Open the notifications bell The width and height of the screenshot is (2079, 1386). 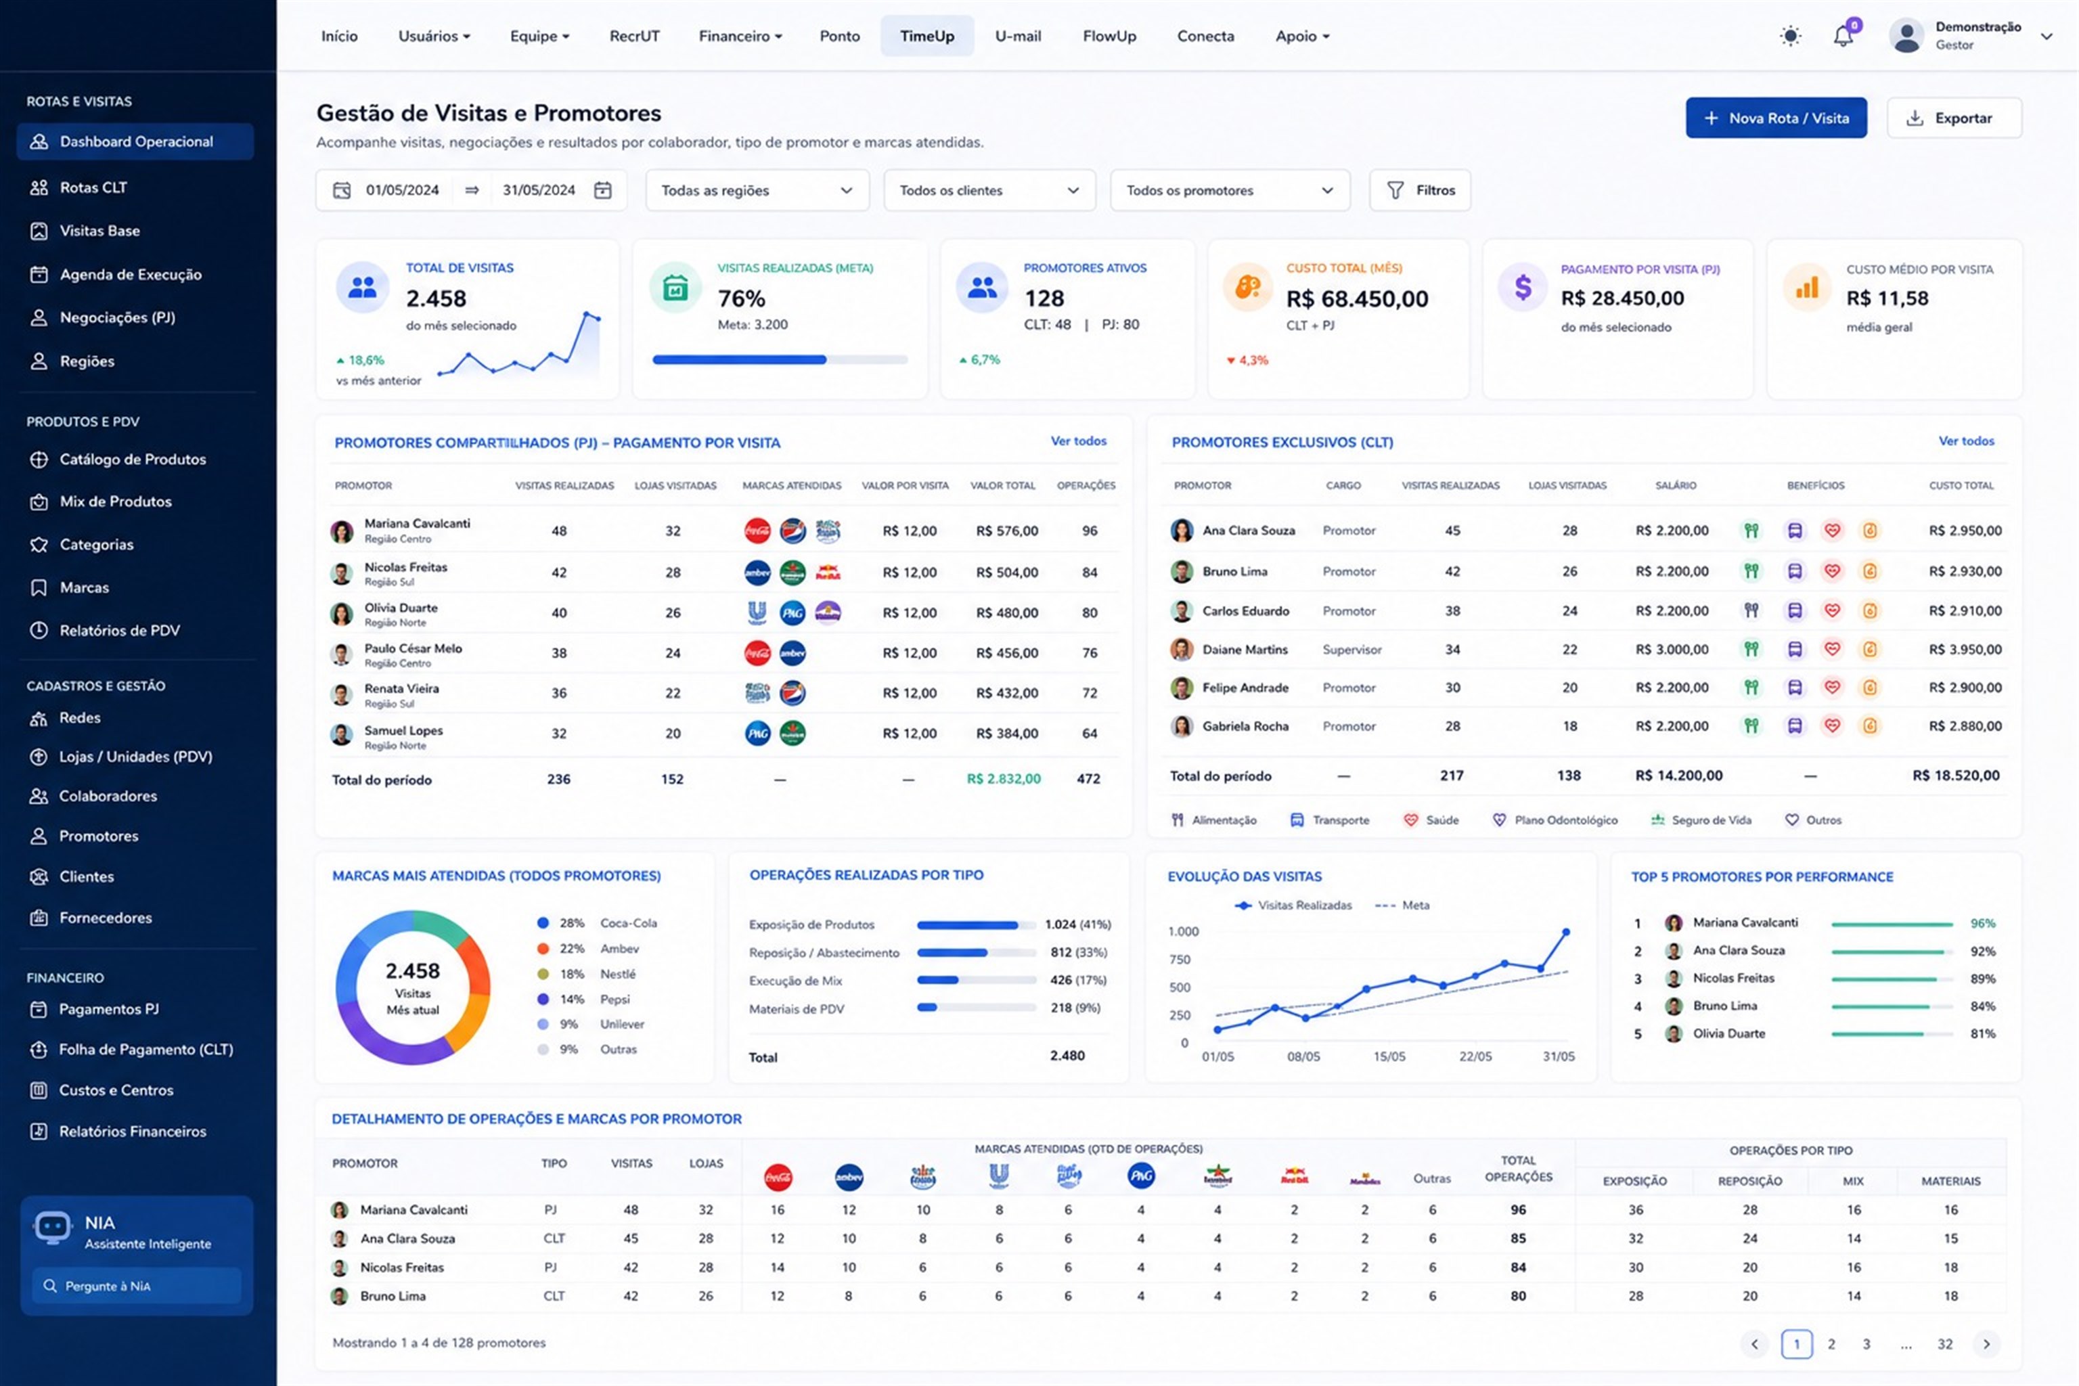point(1843,37)
